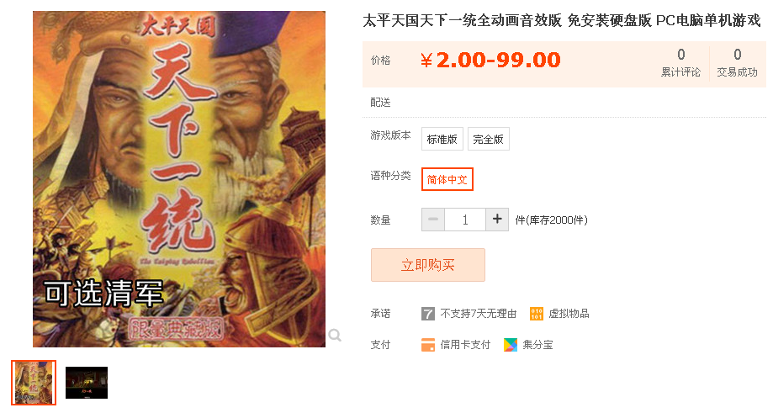Toggle the 简体中文 language option
Screen dimensions: 773x413
(447, 179)
